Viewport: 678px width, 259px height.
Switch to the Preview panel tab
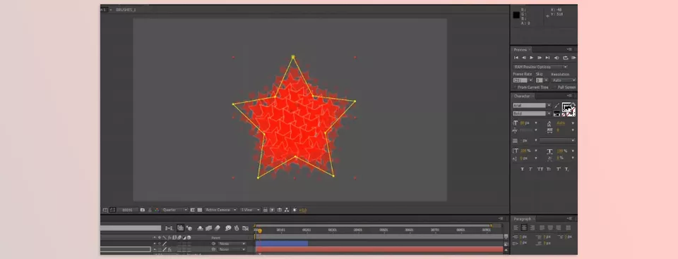pos(521,49)
